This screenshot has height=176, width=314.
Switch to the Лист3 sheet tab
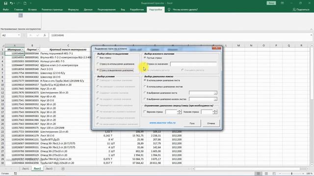49,169
